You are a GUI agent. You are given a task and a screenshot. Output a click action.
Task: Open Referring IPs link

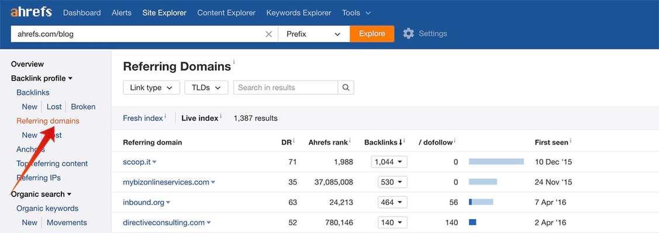39,178
